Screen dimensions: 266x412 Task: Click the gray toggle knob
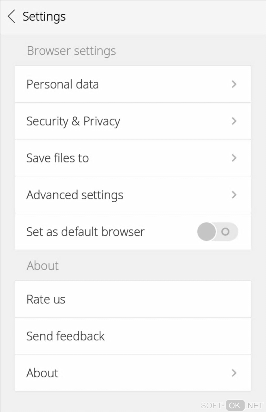coord(207,232)
